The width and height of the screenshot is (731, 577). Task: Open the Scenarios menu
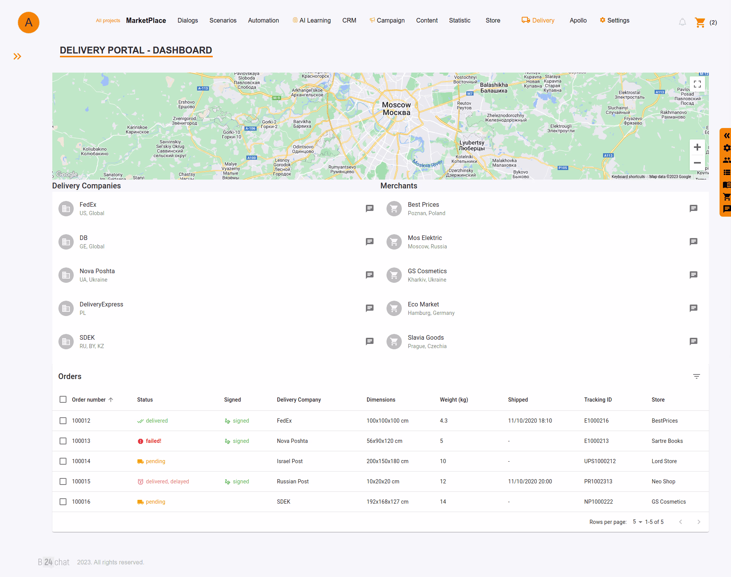click(223, 21)
